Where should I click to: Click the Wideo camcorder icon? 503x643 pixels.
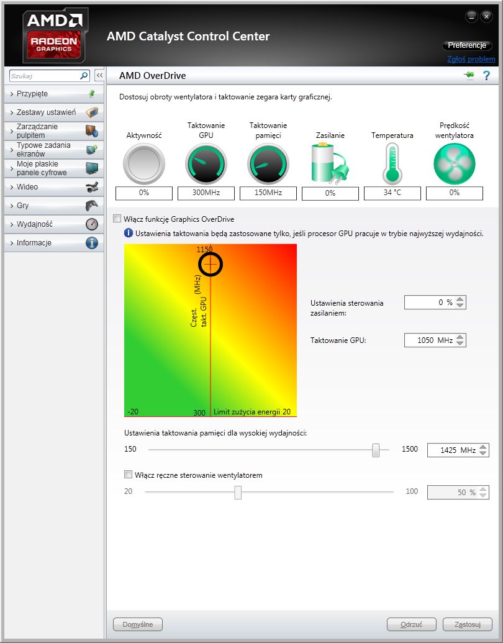coord(92,187)
